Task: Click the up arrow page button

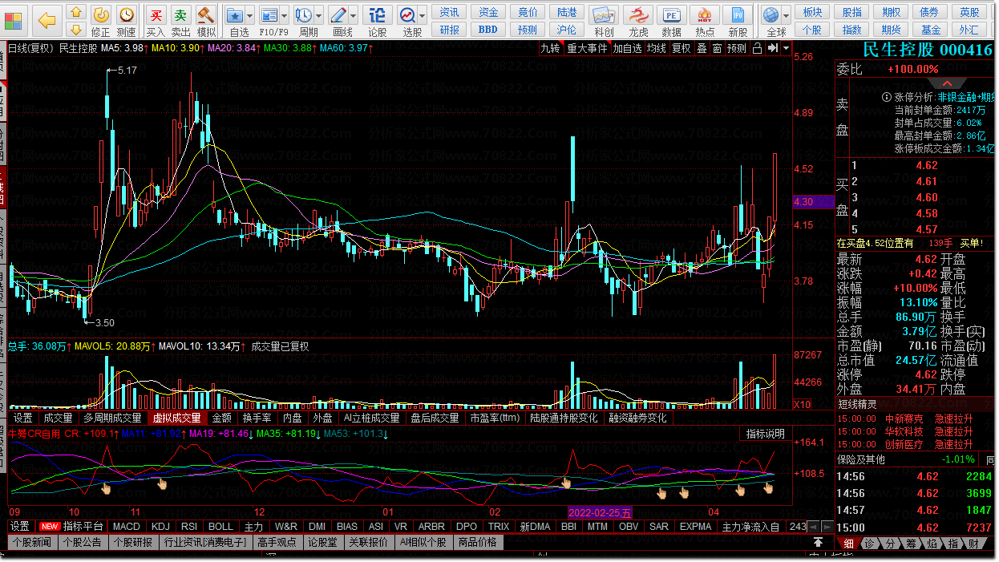Action: [x=76, y=13]
